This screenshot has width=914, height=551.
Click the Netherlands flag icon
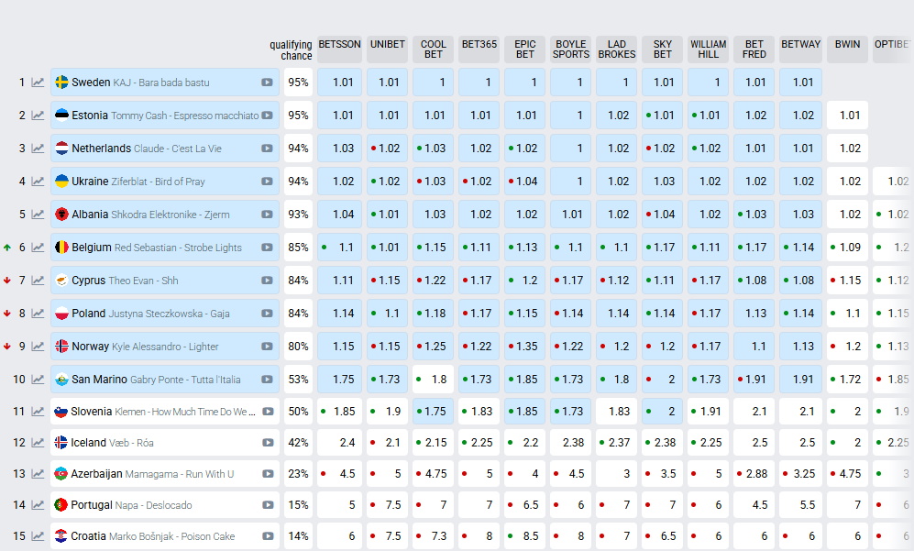pos(61,149)
